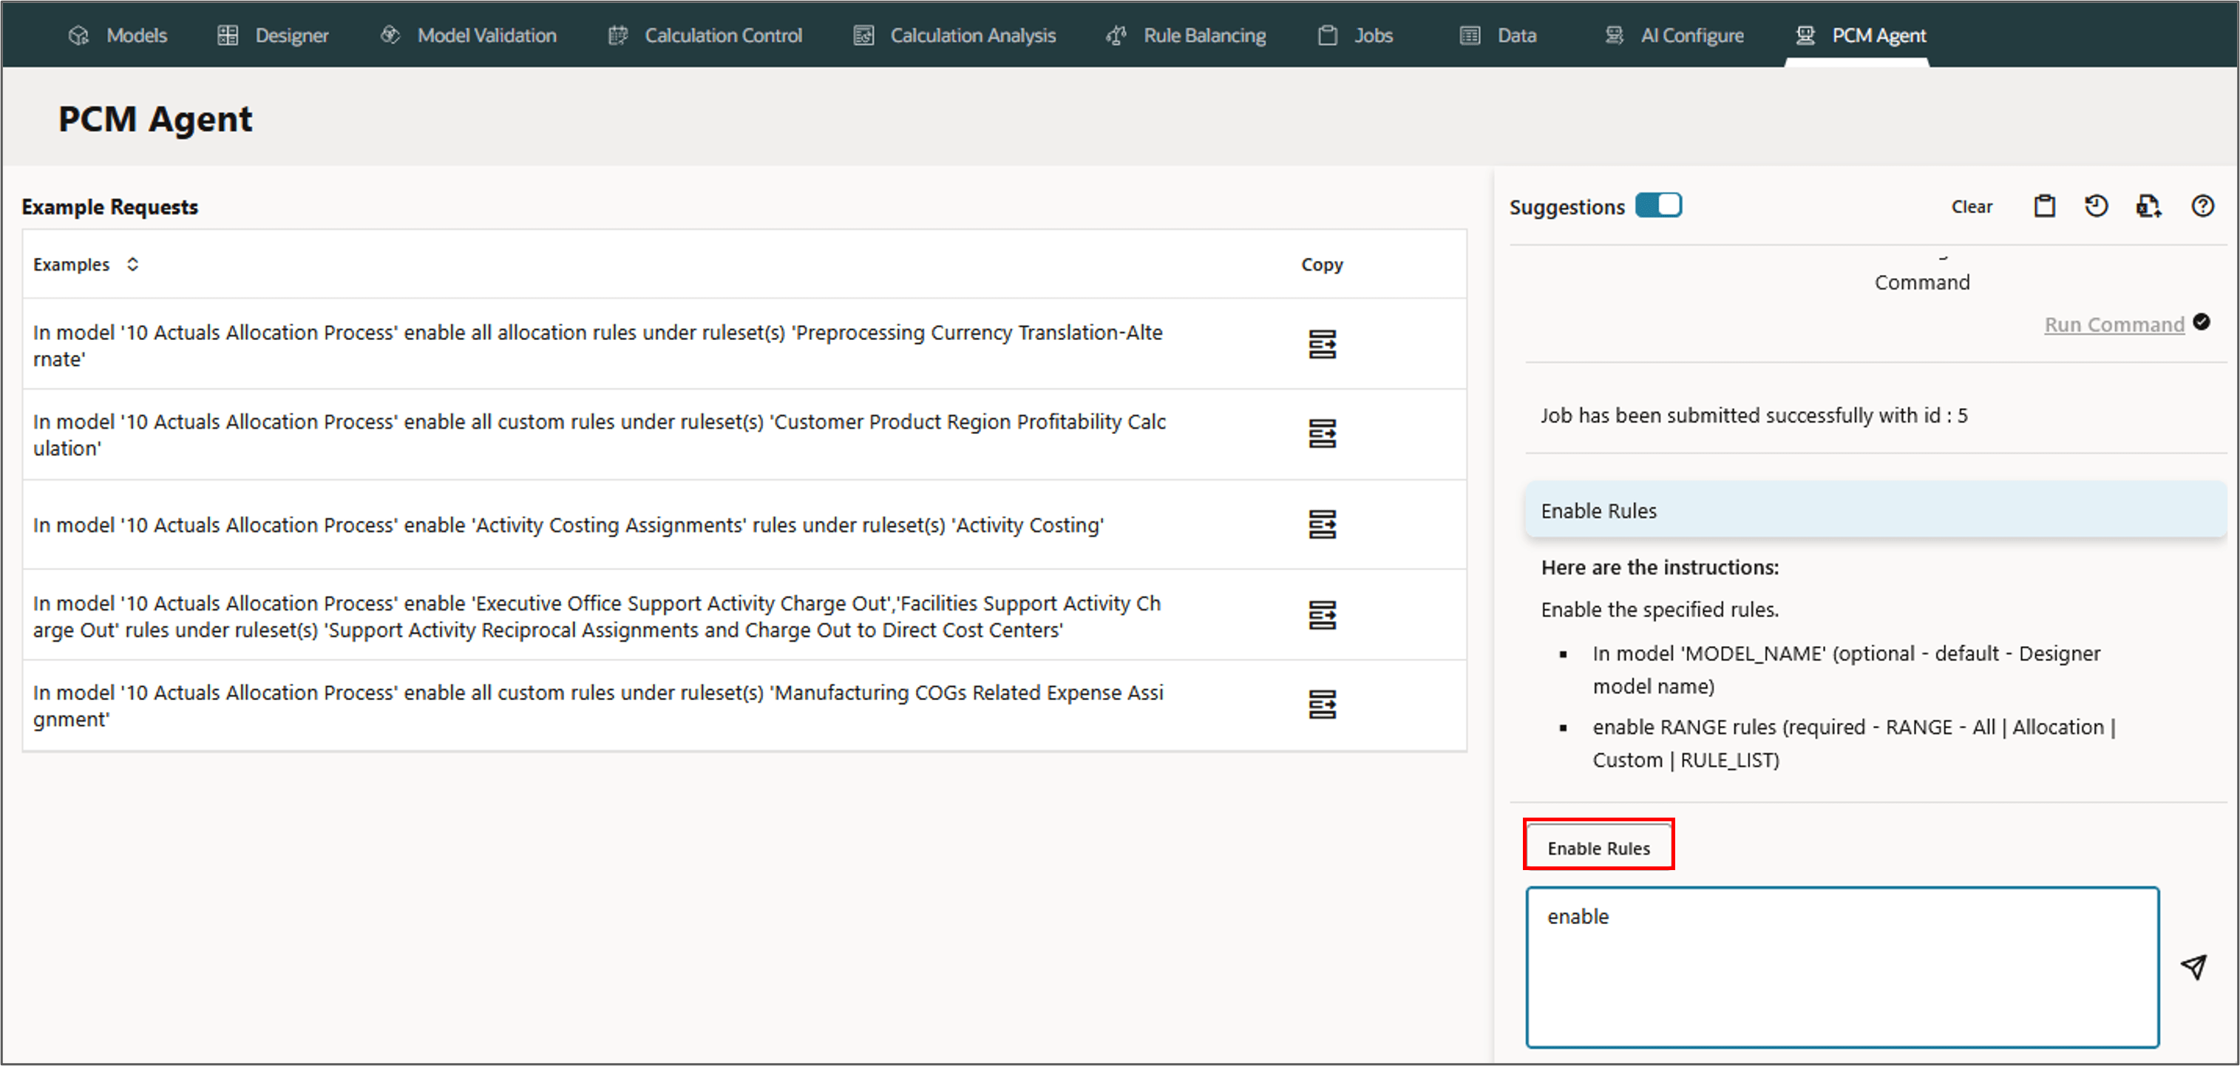This screenshot has height=1066, width=2240.
Task: Open the history icon in Suggestions toolbar
Action: [2096, 206]
